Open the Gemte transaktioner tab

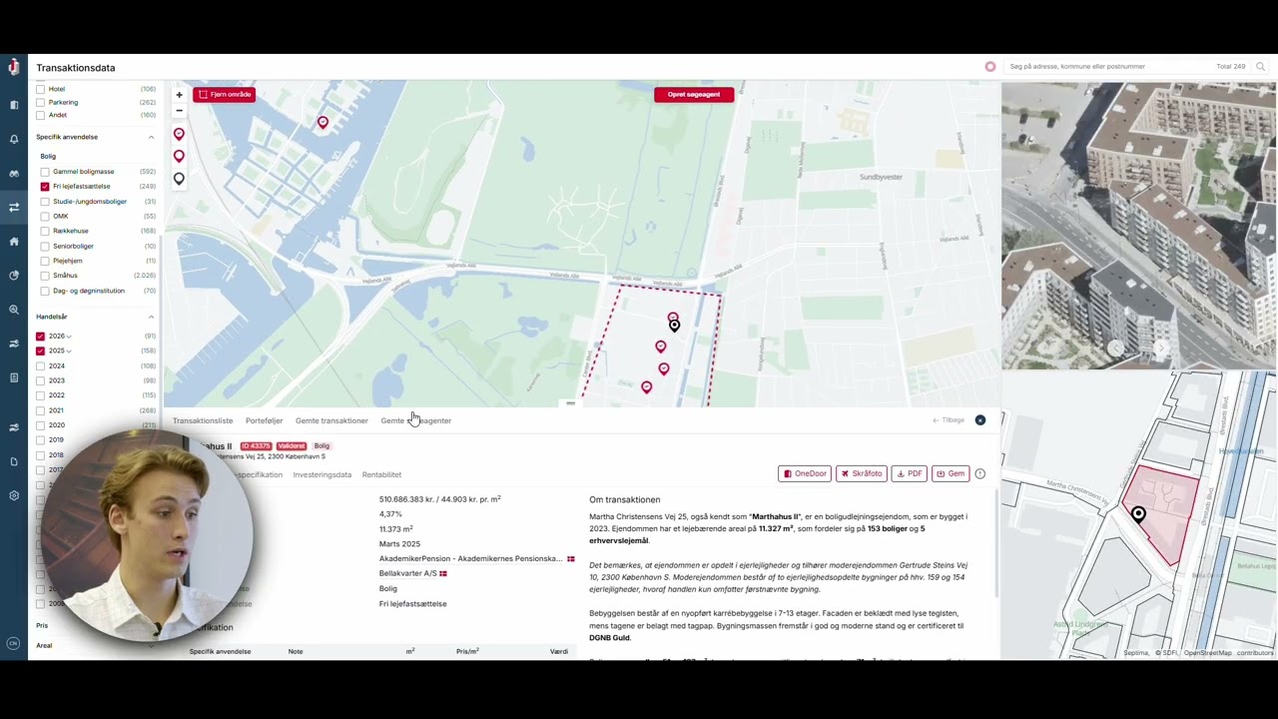pyautogui.click(x=331, y=420)
